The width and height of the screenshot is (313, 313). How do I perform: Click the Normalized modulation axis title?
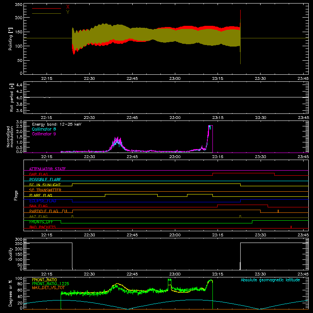(x=10, y=137)
